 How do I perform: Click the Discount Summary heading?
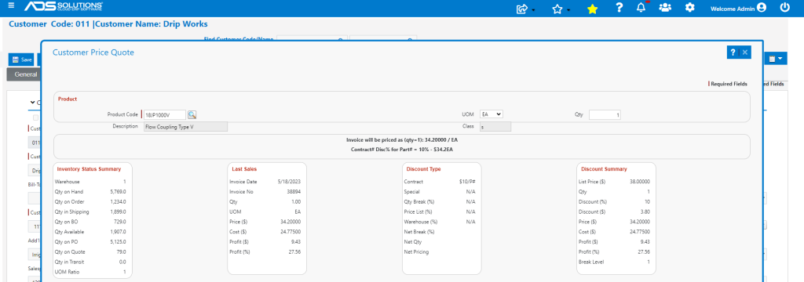[604, 169]
